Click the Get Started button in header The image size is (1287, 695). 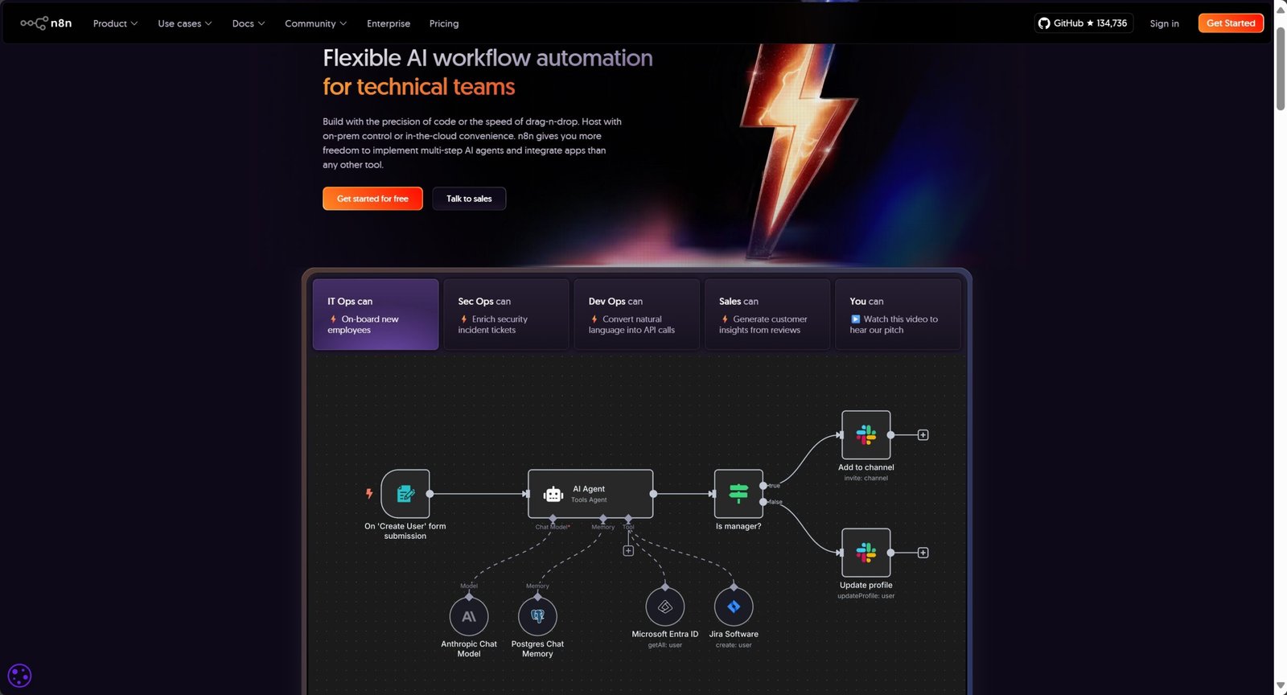1231,23
